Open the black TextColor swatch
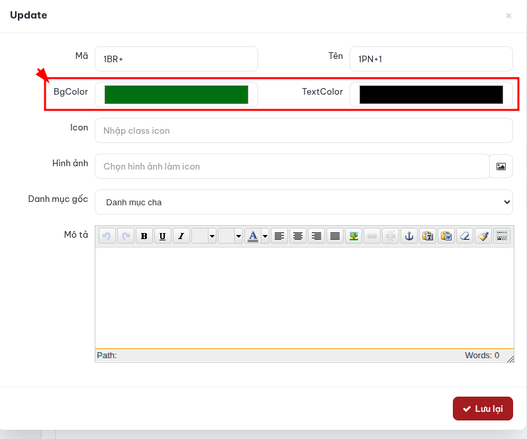527x439 pixels. point(431,95)
